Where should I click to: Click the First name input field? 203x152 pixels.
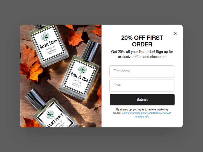[142, 71]
